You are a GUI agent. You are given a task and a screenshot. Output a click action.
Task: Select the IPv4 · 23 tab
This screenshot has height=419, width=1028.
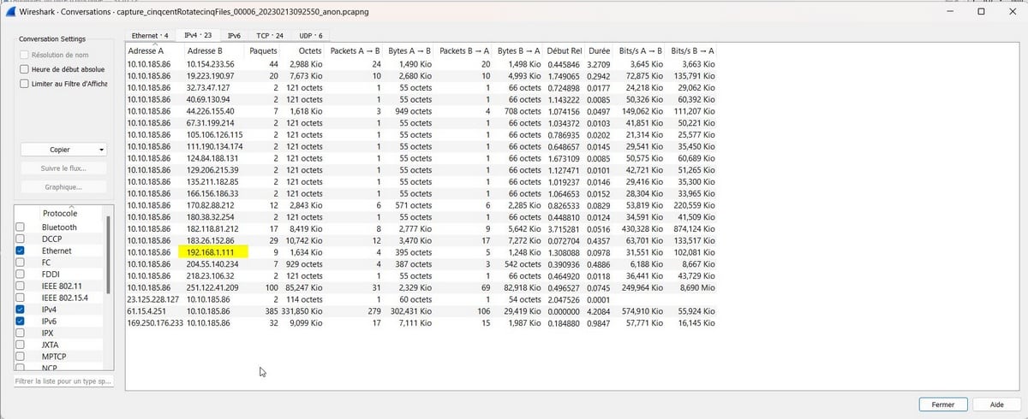point(198,35)
